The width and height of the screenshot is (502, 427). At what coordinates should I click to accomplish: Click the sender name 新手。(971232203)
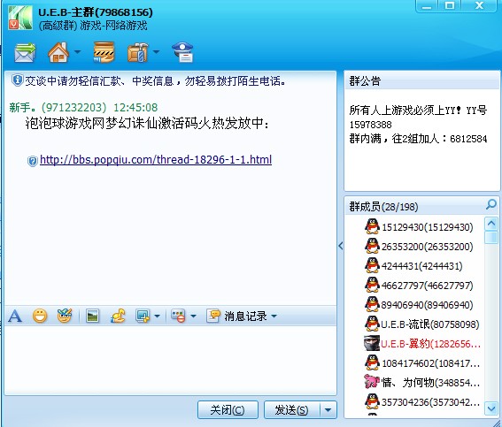pyautogui.click(x=58, y=107)
